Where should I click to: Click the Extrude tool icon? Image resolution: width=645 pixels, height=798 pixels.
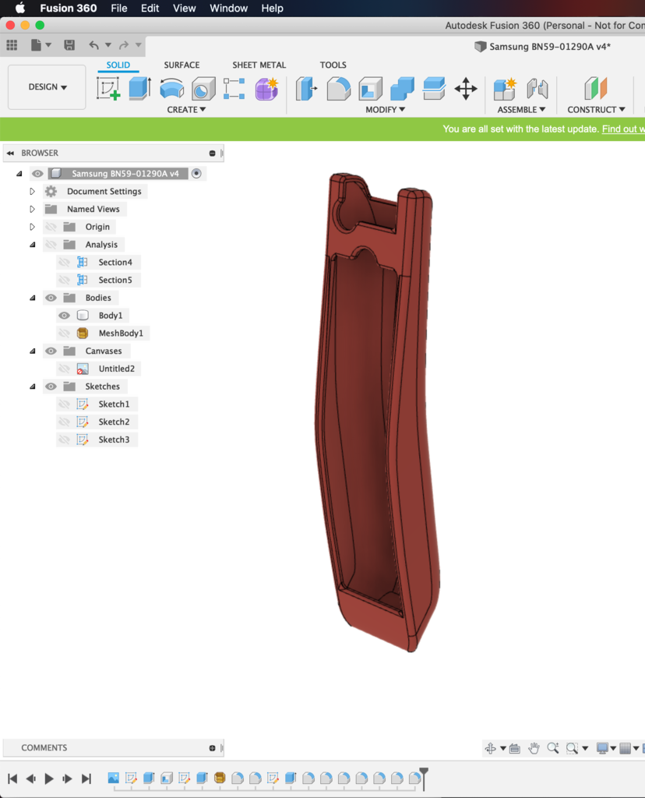(139, 89)
